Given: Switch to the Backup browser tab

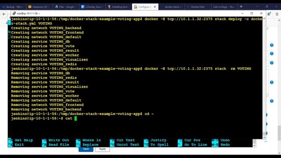Looking at the screenshot, I should click(x=13, y=7).
